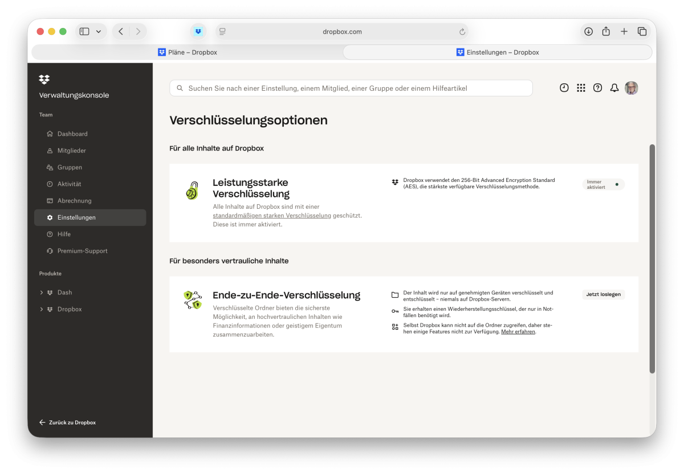Screen dimensions: 684x474
Task: Click the Dropbox extension icon in toolbar
Action: (198, 31)
